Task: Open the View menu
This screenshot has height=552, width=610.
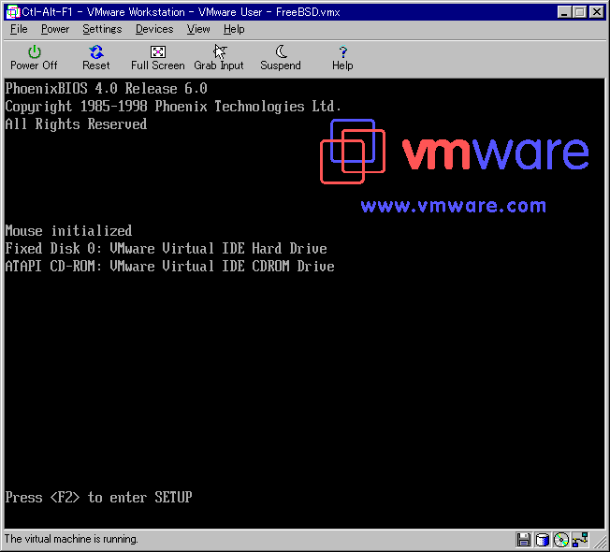Action: coord(198,29)
